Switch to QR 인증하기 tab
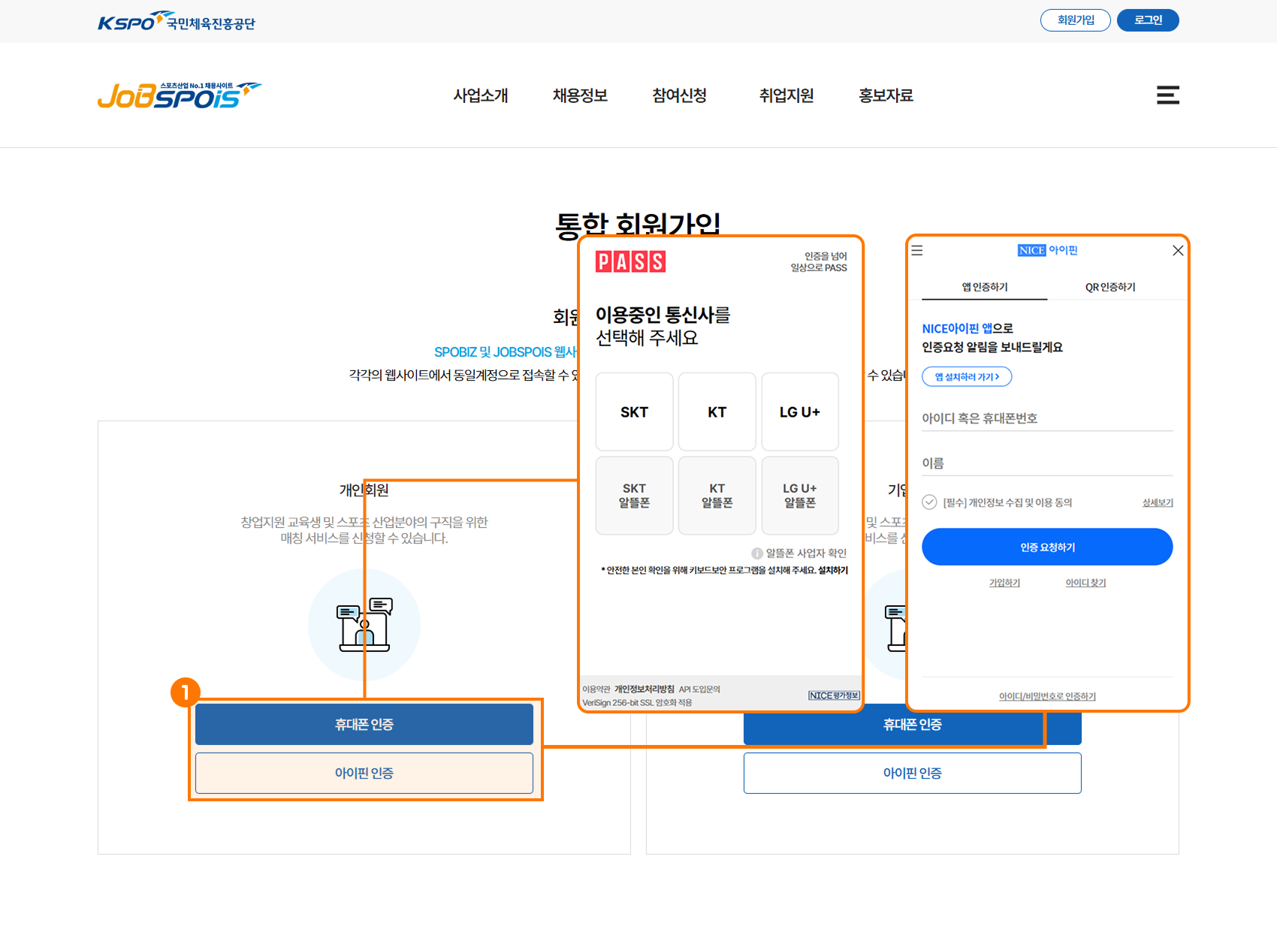The height and width of the screenshot is (947, 1277). [x=1109, y=288]
